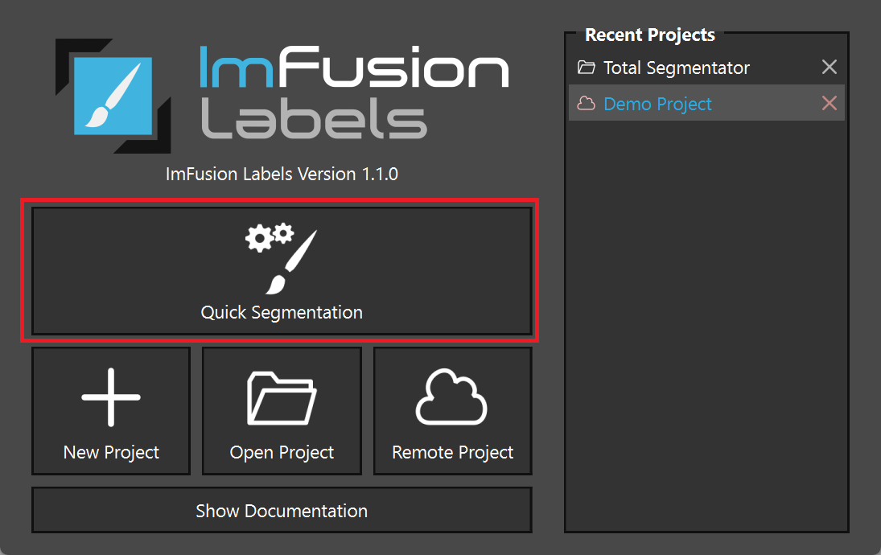881x555 pixels.
Task: Create a New Project
Action: (111, 411)
